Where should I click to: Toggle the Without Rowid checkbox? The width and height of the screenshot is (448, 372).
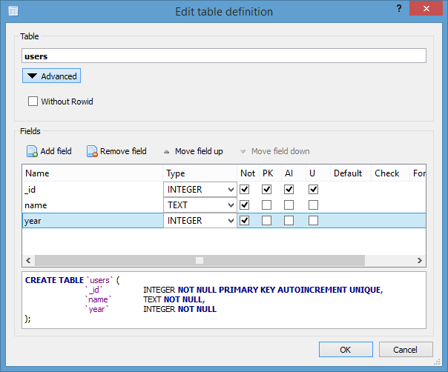point(33,102)
